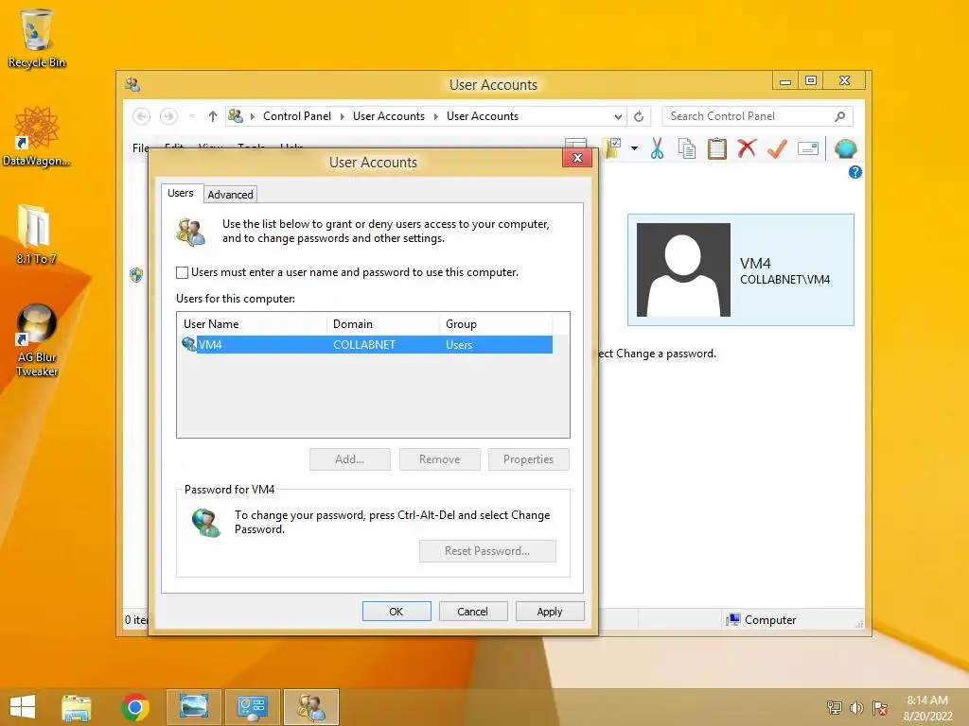Open the network tray icon
Image resolution: width=969 pixels, height=726 pixels.
[x=835, y=708]
